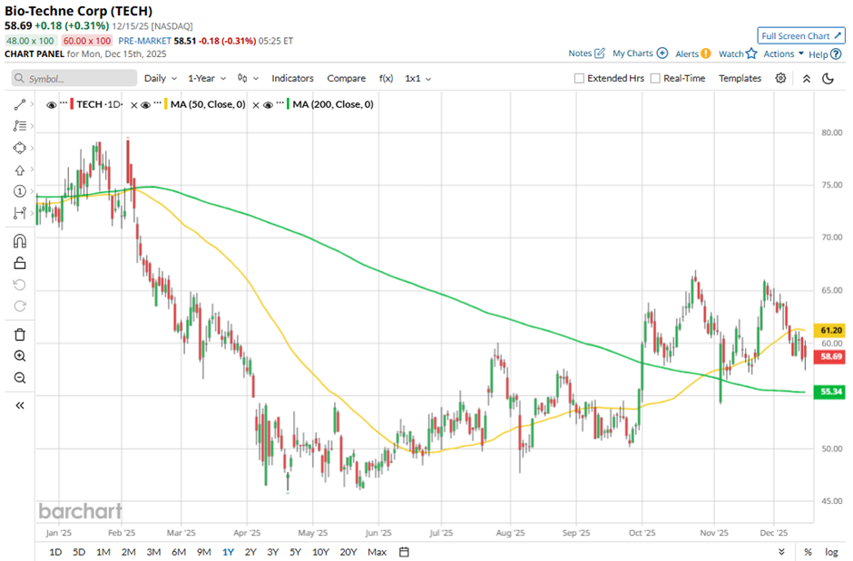853x561 pixels.
Task: Open the 1-Year period dropdown
Action: (207, 78)
